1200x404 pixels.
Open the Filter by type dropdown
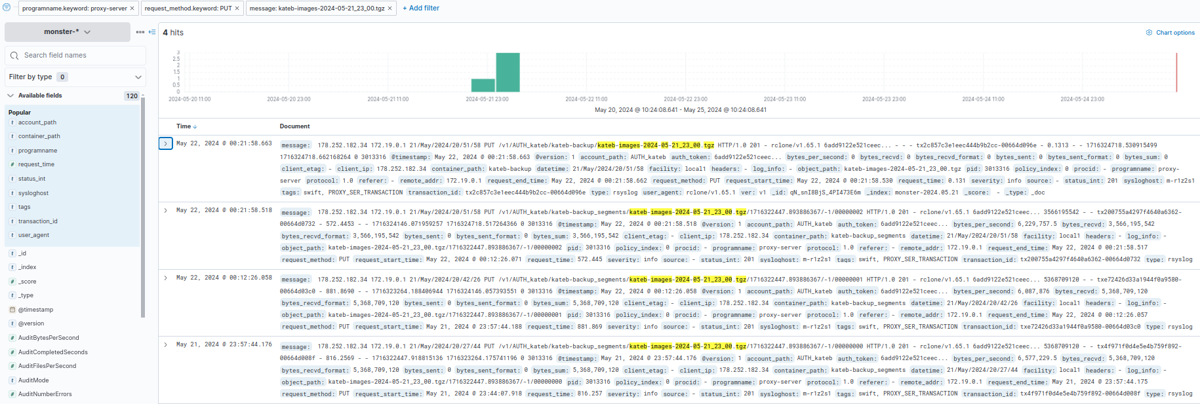pos(75,77)
